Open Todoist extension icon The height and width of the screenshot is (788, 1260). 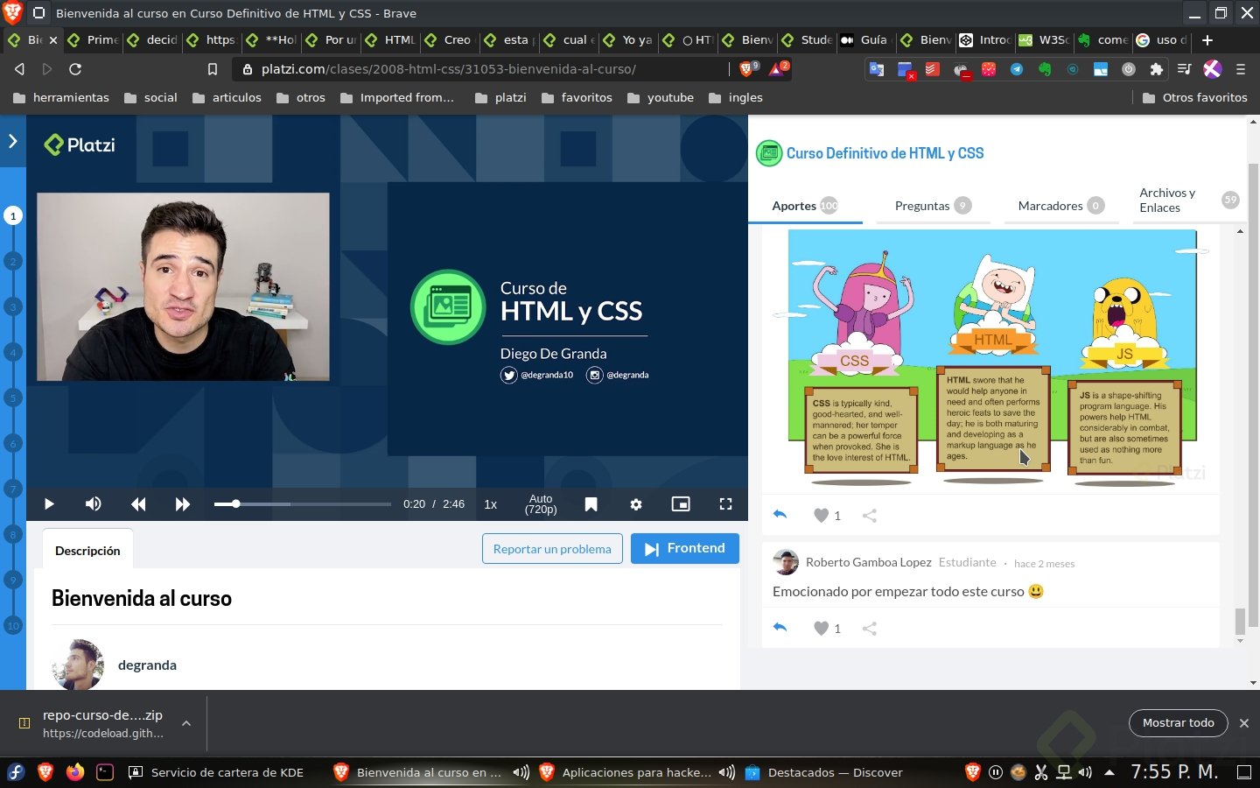[x=933, y=69]
